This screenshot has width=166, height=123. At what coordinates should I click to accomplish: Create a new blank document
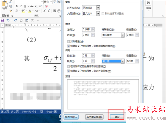pos(21,20)
